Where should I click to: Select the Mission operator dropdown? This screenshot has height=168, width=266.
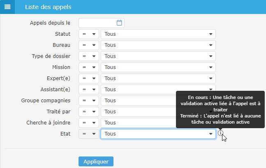point(88,67)
